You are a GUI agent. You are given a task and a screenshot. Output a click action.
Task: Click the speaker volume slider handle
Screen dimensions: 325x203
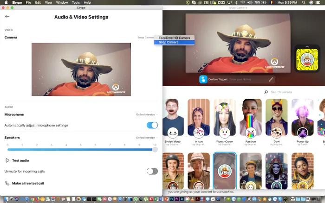coord(155,149)
